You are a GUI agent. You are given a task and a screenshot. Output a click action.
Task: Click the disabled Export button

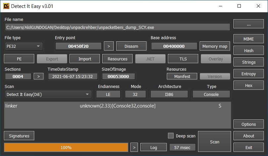(x=52, y=59)
